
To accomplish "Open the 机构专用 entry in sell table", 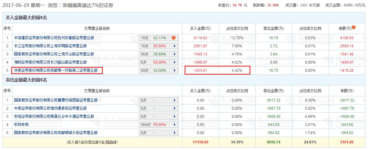I will click(21, 124).
